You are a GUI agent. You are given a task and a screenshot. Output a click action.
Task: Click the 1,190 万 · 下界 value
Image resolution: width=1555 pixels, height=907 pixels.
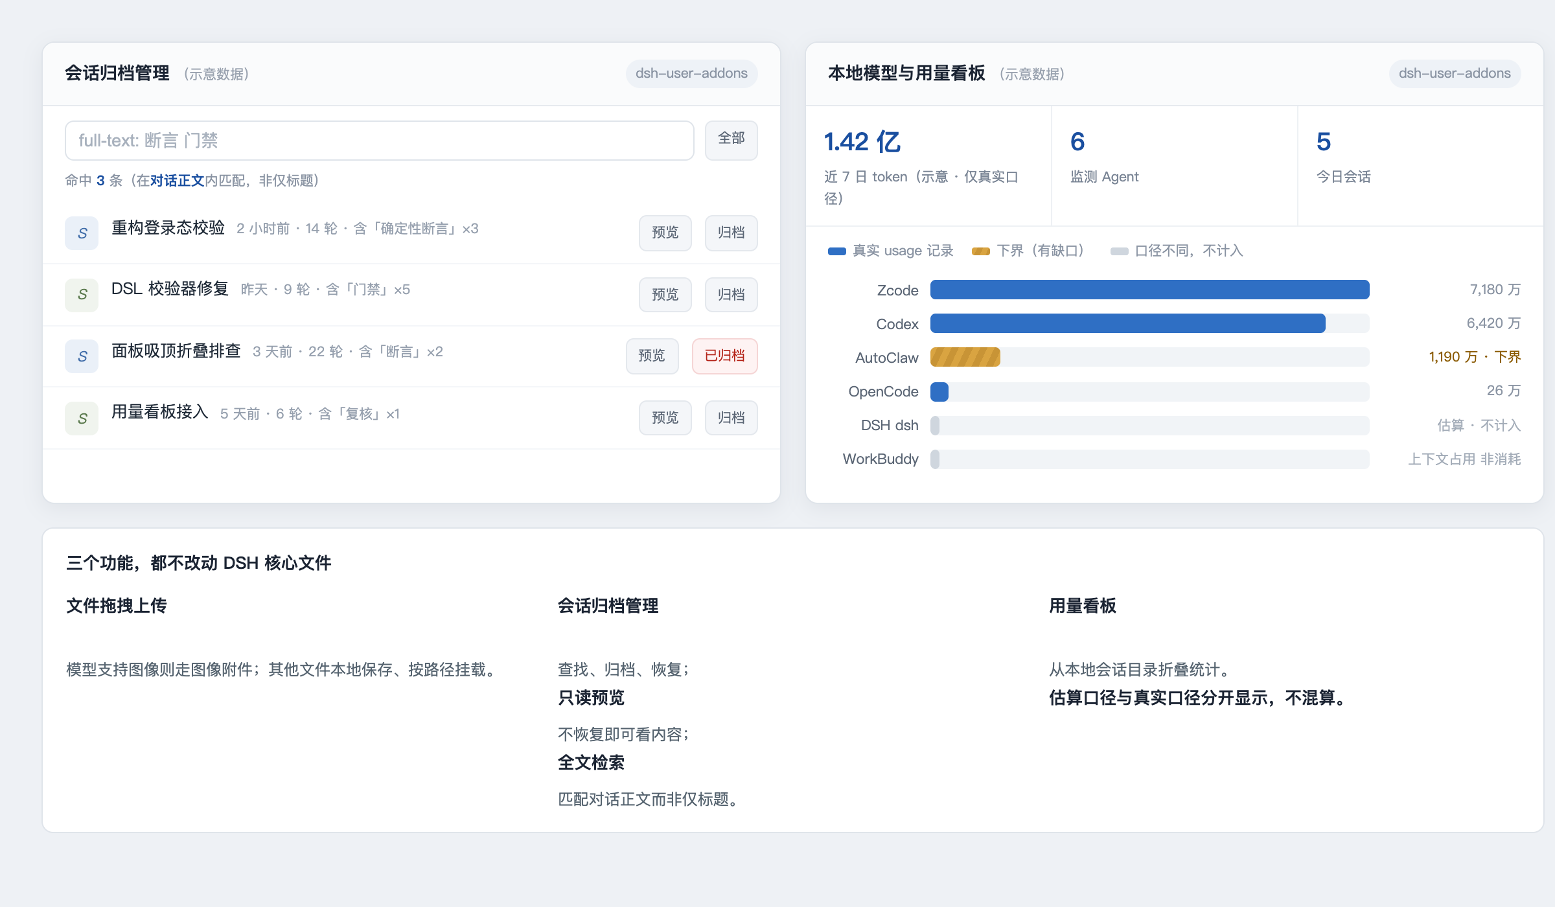(1475, 357)
